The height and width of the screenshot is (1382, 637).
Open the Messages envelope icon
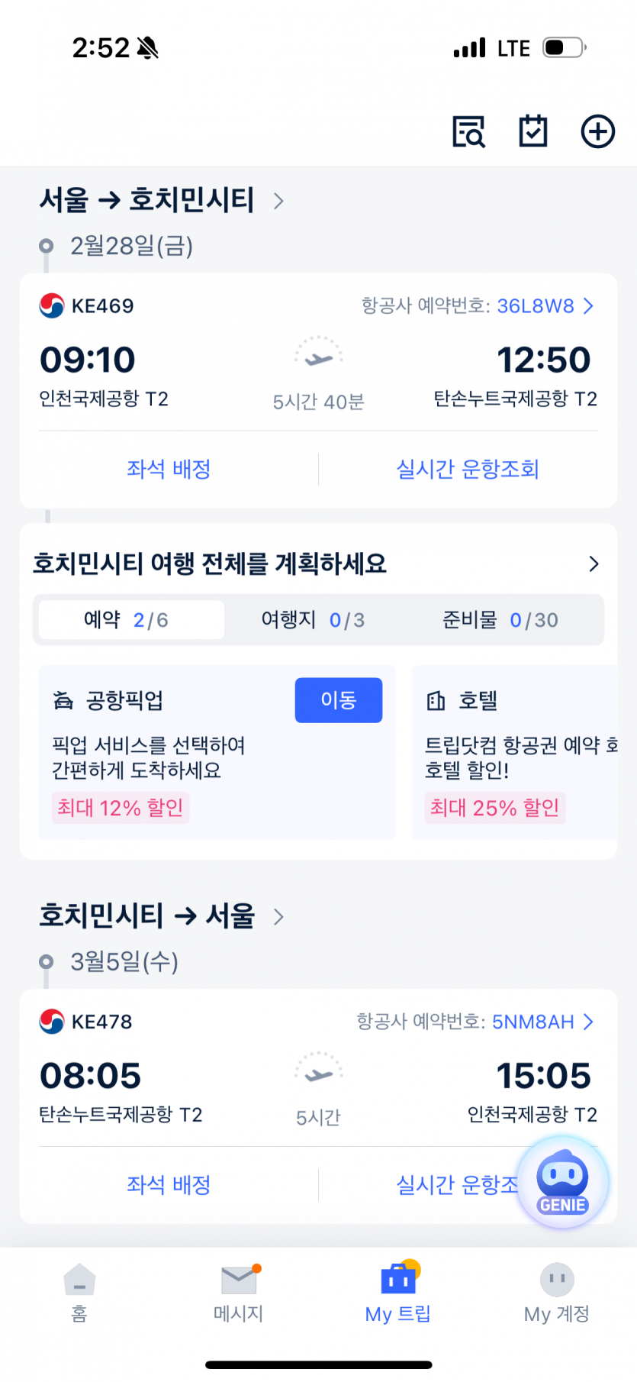coord(239,1280)
